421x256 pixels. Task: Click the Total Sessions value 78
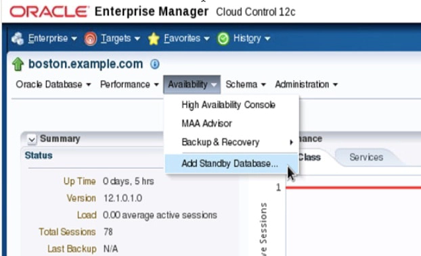pyautogui.click(x=108, y=232)
